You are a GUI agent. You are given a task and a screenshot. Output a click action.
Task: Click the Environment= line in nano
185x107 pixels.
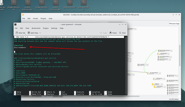click(20, 48)
